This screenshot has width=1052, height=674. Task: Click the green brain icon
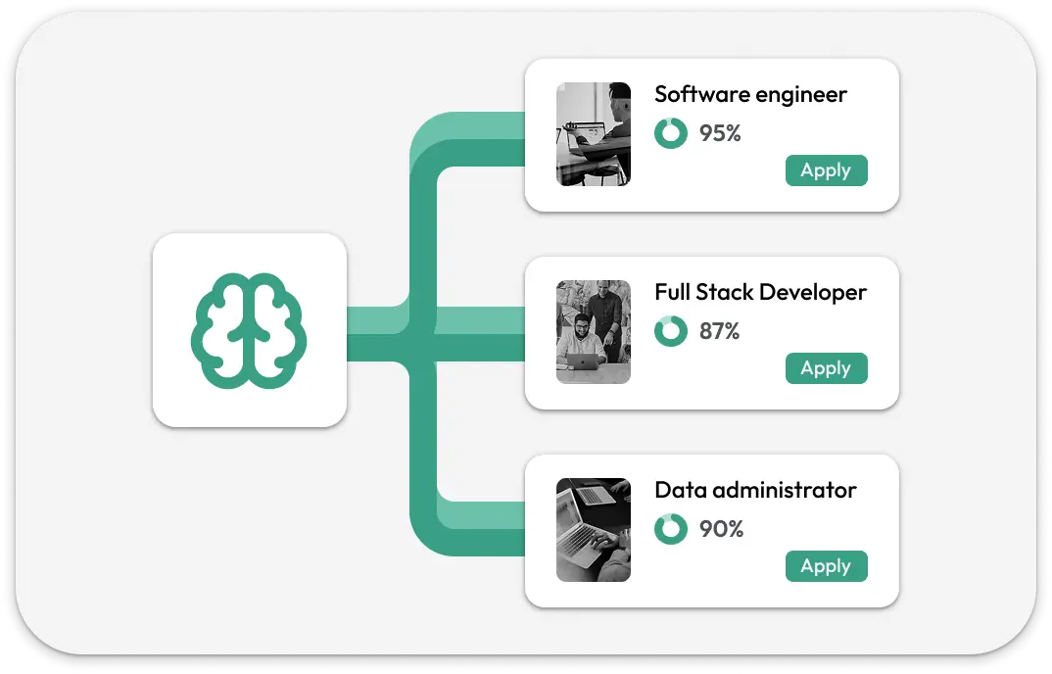click(249, 330)
